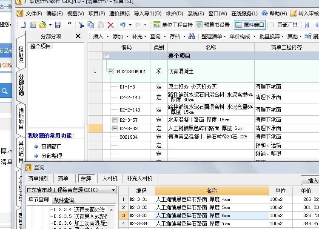Click the Cut scissors icon
Image resolution: width=319 pixels, height=229 pixels.
click(81, 25)
